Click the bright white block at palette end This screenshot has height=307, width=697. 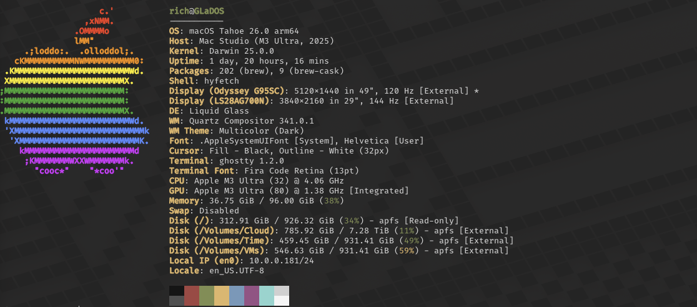click(282, 301)
